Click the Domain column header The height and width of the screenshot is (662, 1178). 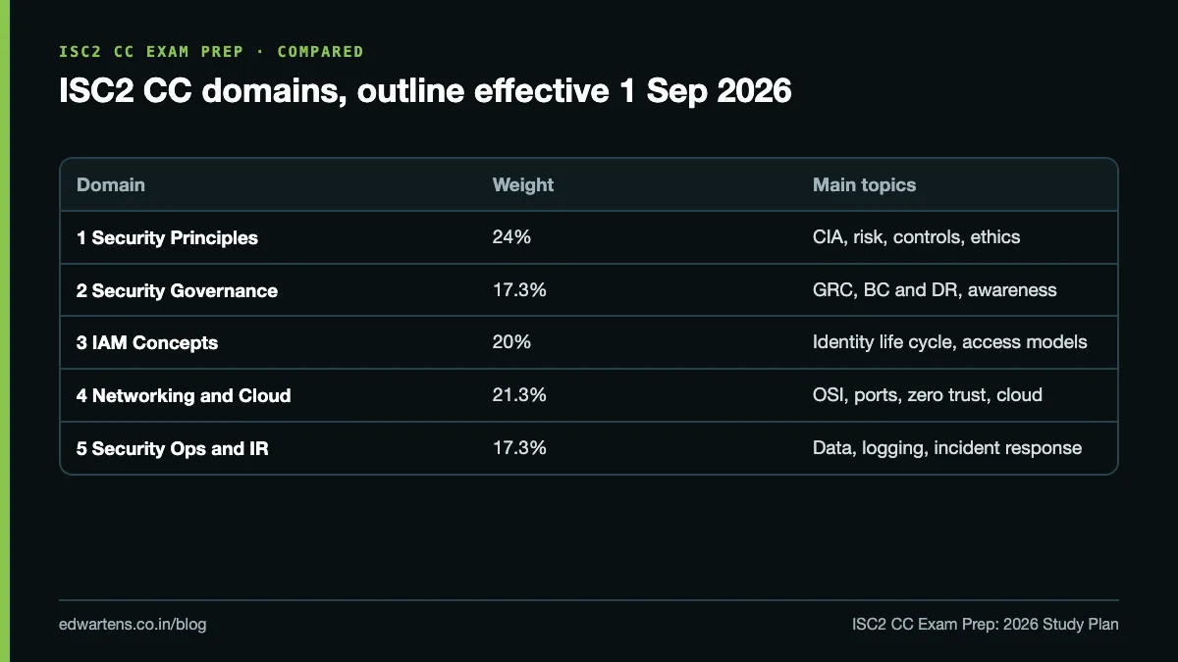point(111,184)
